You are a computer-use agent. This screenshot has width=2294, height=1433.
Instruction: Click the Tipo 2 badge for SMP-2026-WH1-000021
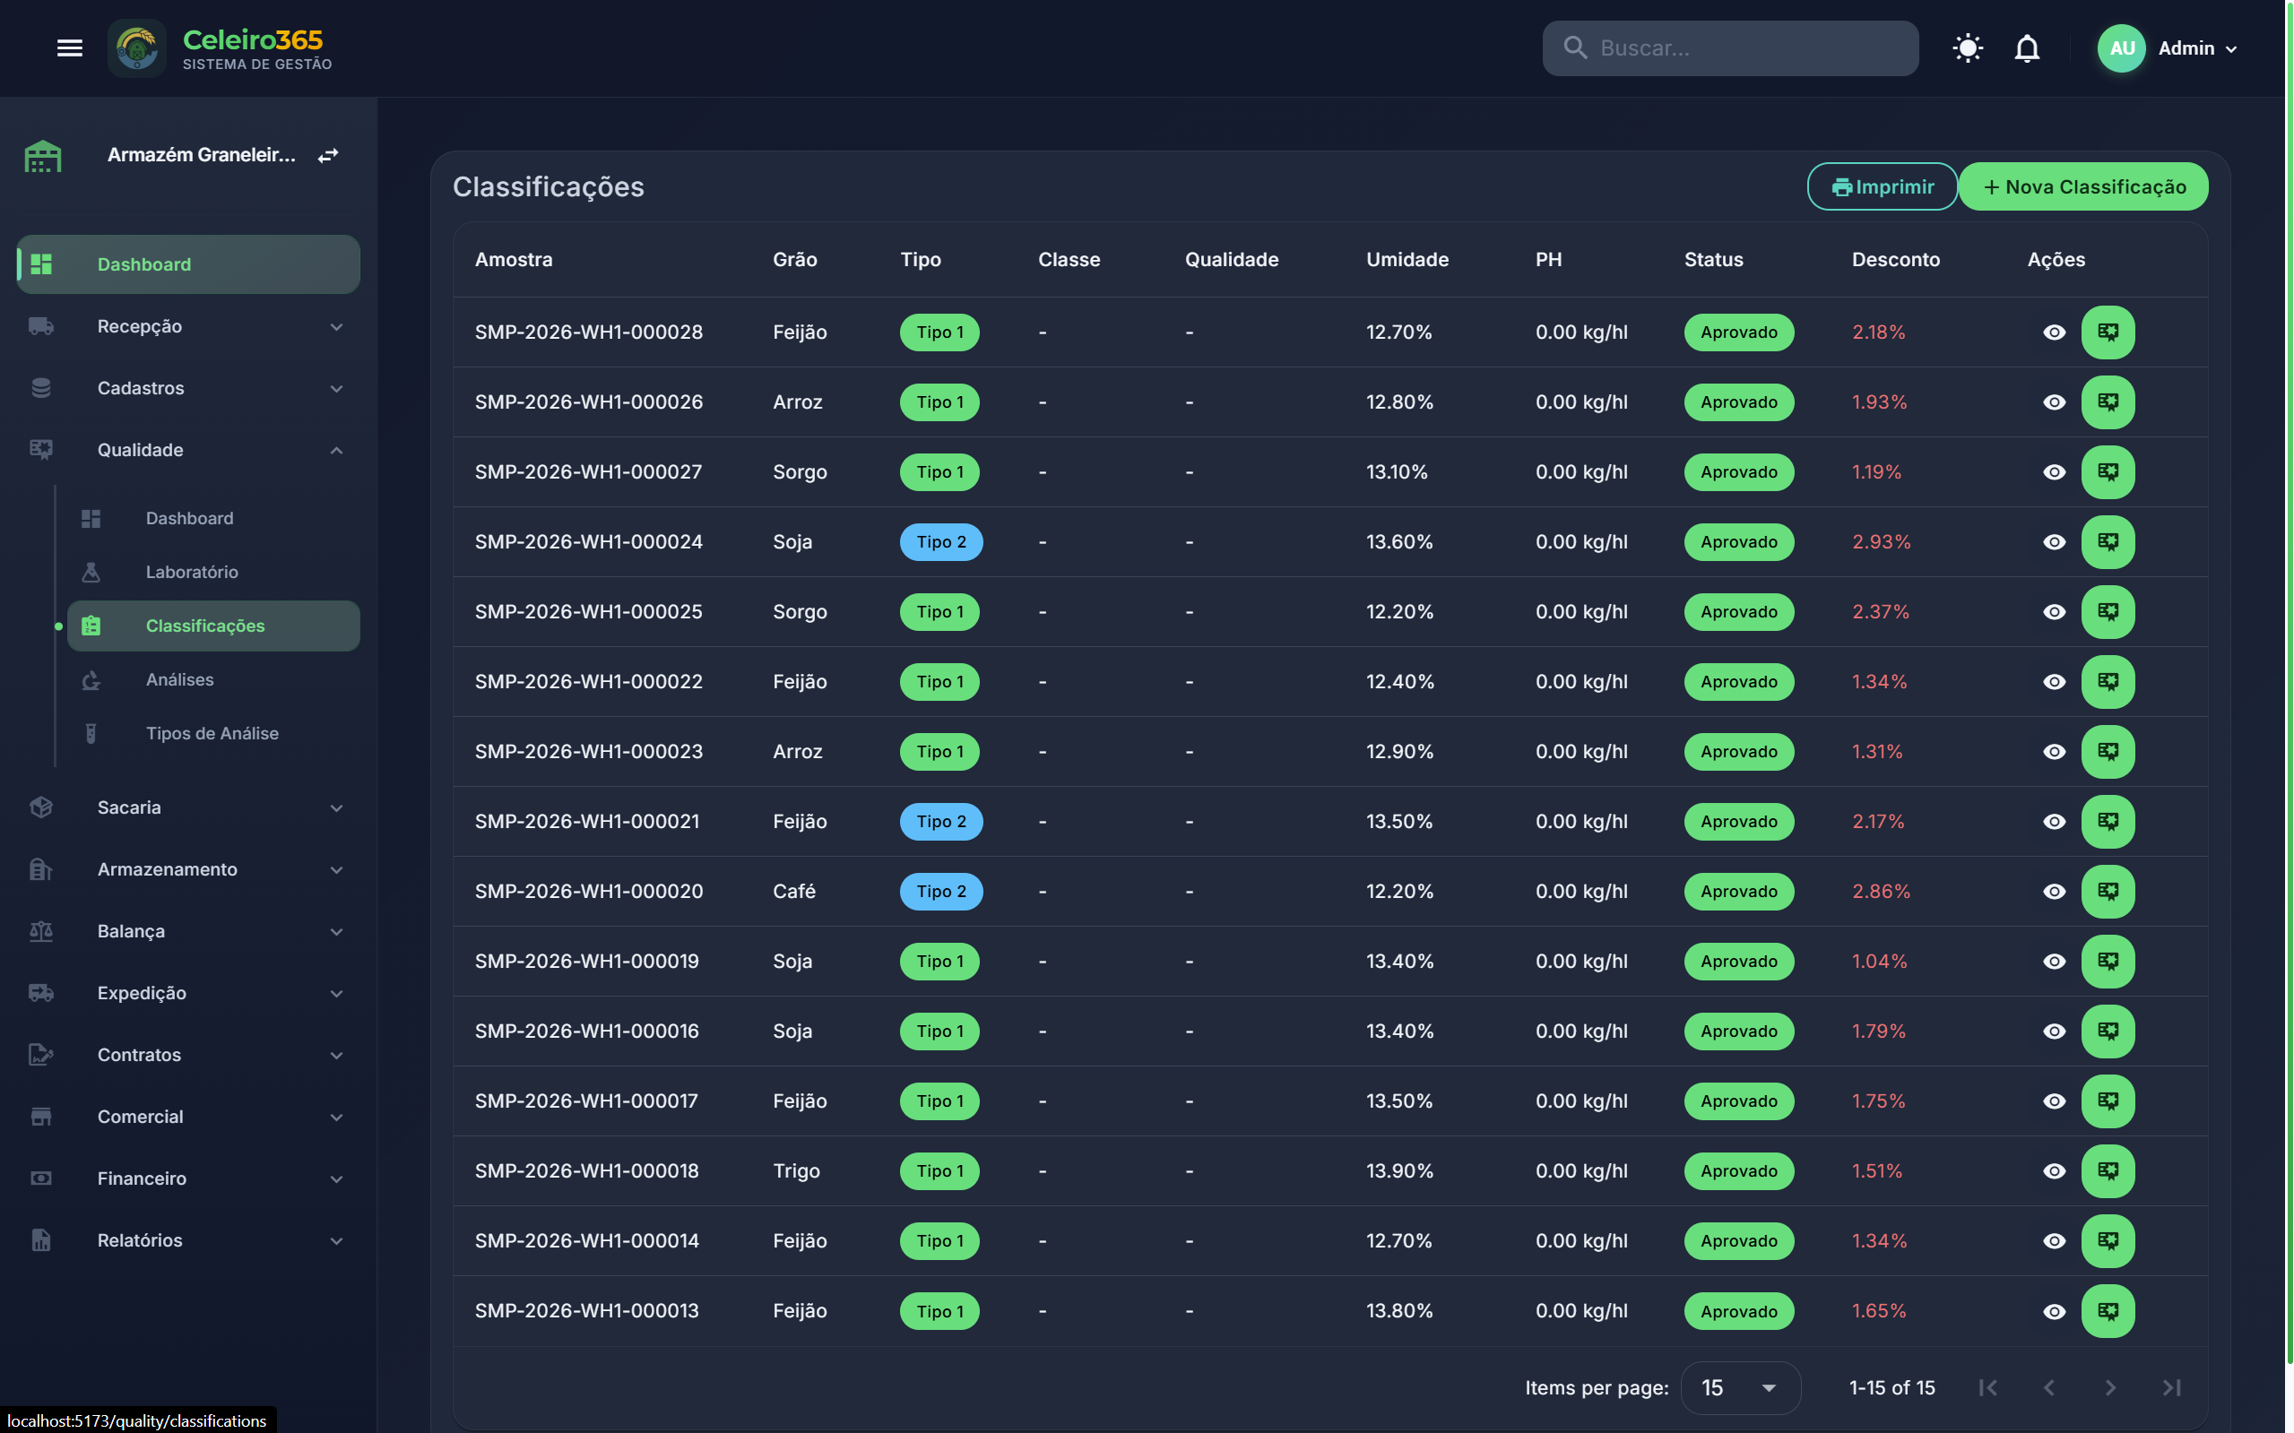(940, 822)
